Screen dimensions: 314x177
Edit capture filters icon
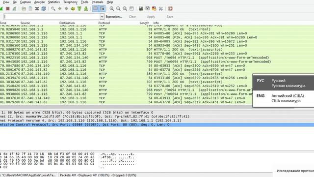coord(141,9)
